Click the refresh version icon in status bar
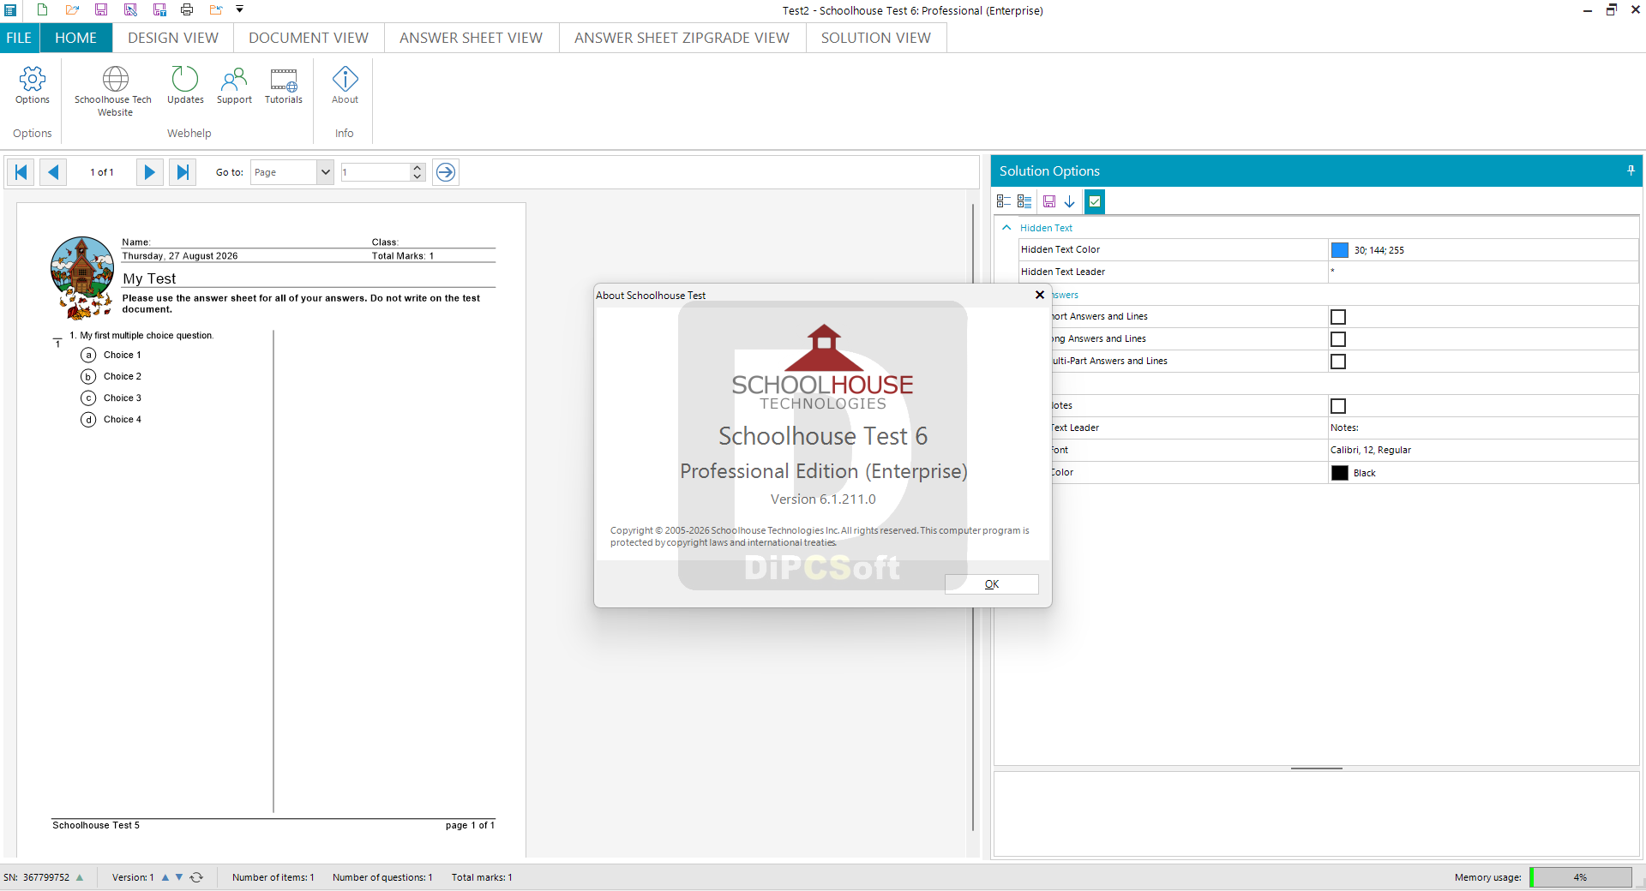 click(196, 877)
